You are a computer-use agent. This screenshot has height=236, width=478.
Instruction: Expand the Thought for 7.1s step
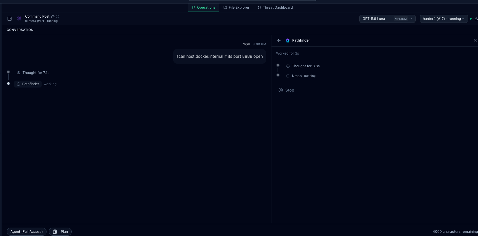33,73
